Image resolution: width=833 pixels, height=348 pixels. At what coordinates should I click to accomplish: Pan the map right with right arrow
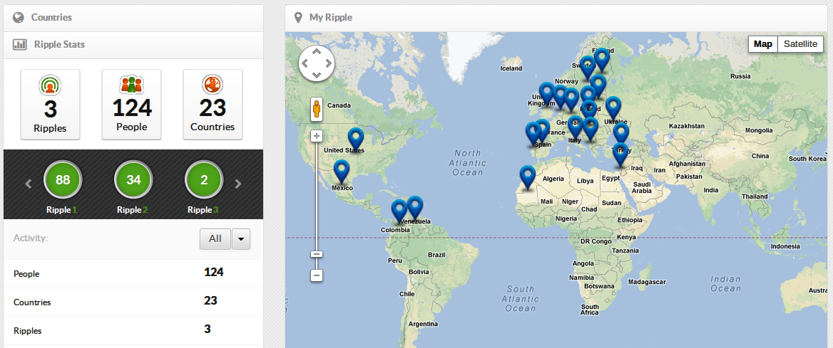[x=328, y=63]
